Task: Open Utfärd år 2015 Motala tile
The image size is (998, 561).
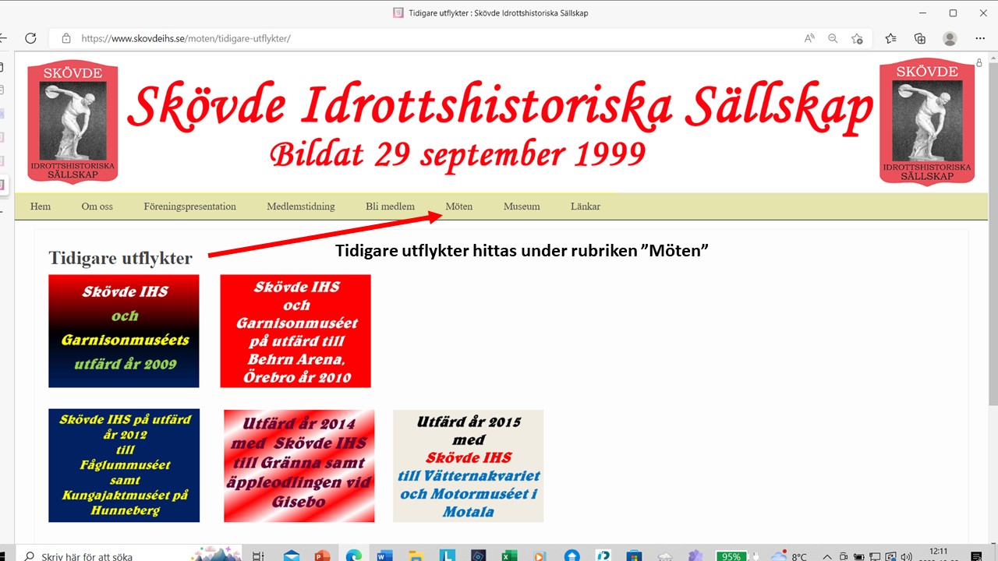Action: [x=469, y=466]
